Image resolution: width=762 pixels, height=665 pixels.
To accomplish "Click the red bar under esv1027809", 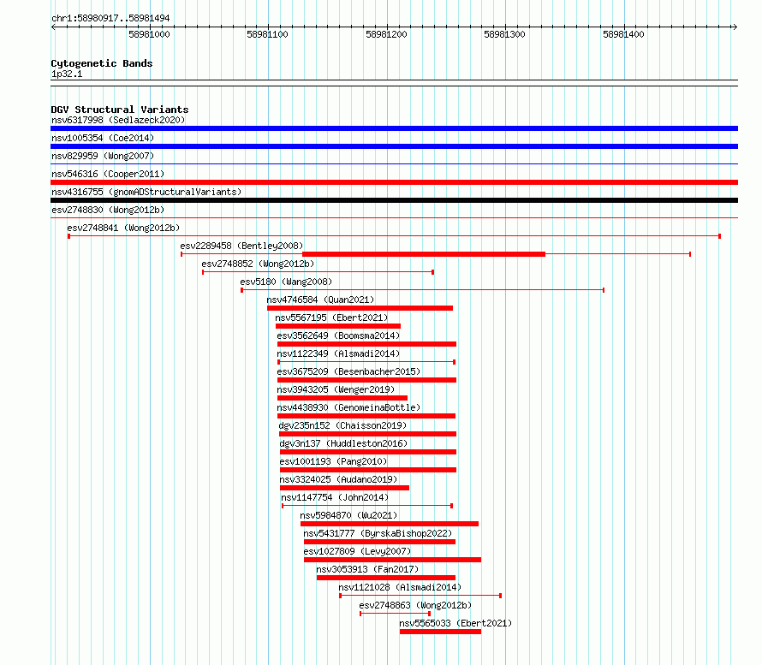I will 393,560.
